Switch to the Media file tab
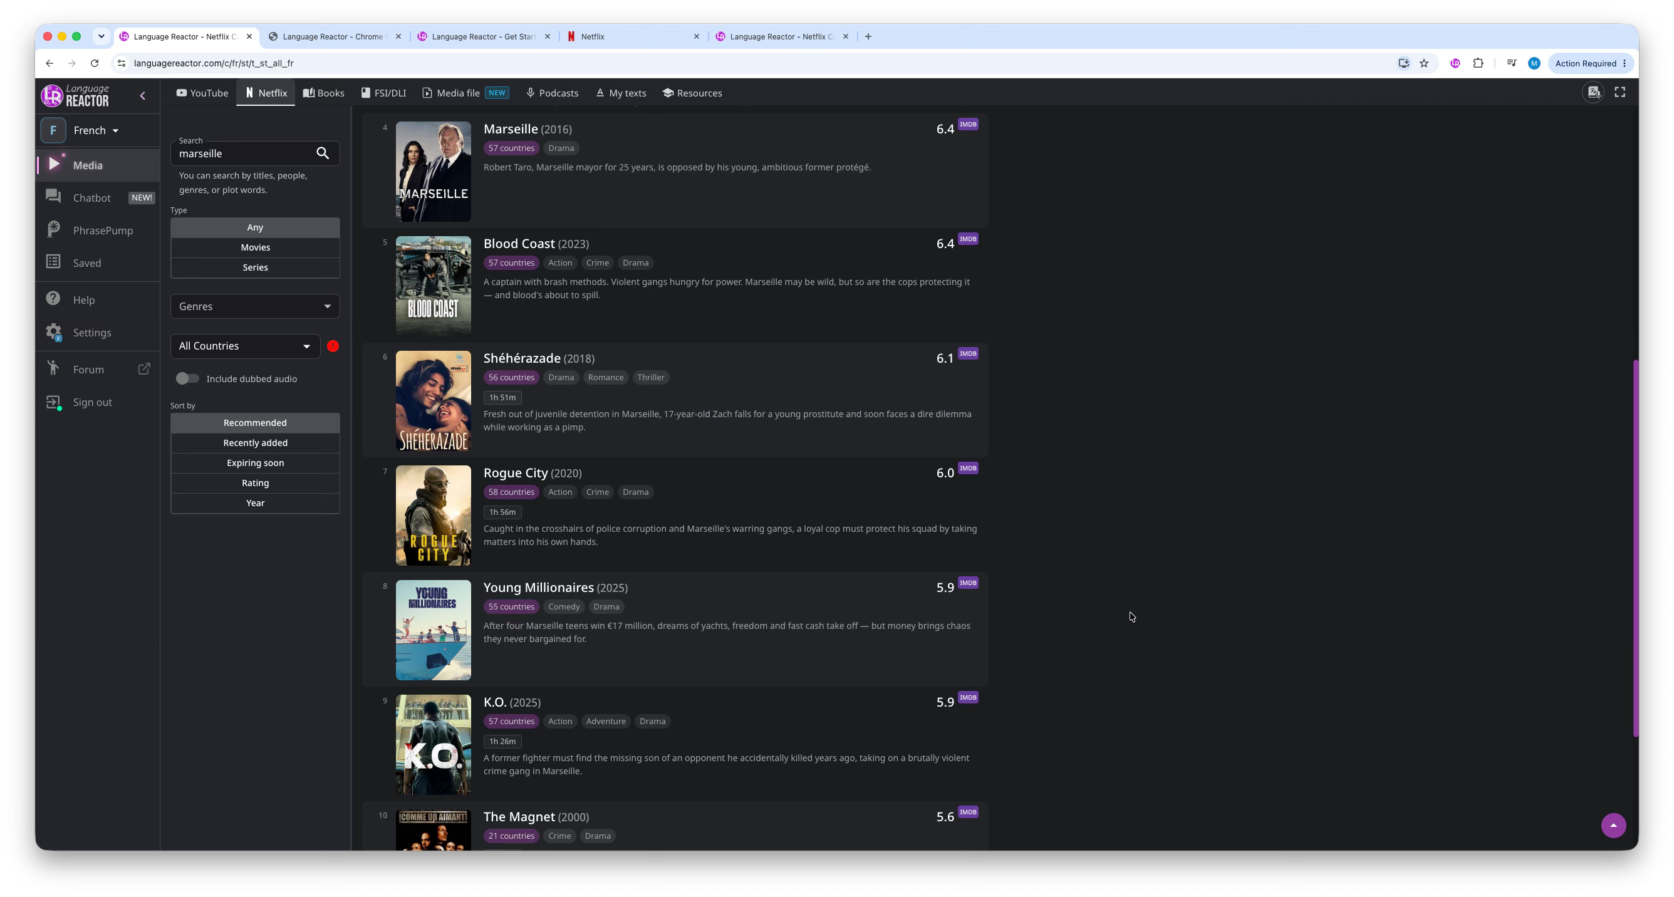This screenshot has height=897, width=1674. pyautogui.click(x=466, y=93)
